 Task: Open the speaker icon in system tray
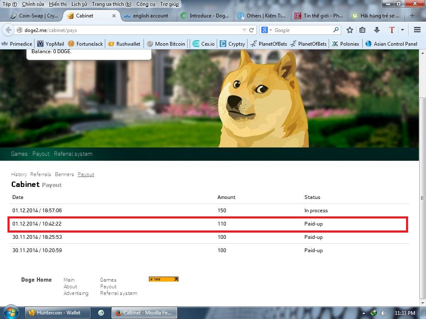pyautogui.click(x=383, y=312)
